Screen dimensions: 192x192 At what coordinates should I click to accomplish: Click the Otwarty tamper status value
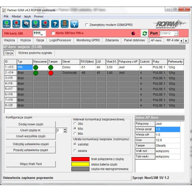click(x=168, y=146)
